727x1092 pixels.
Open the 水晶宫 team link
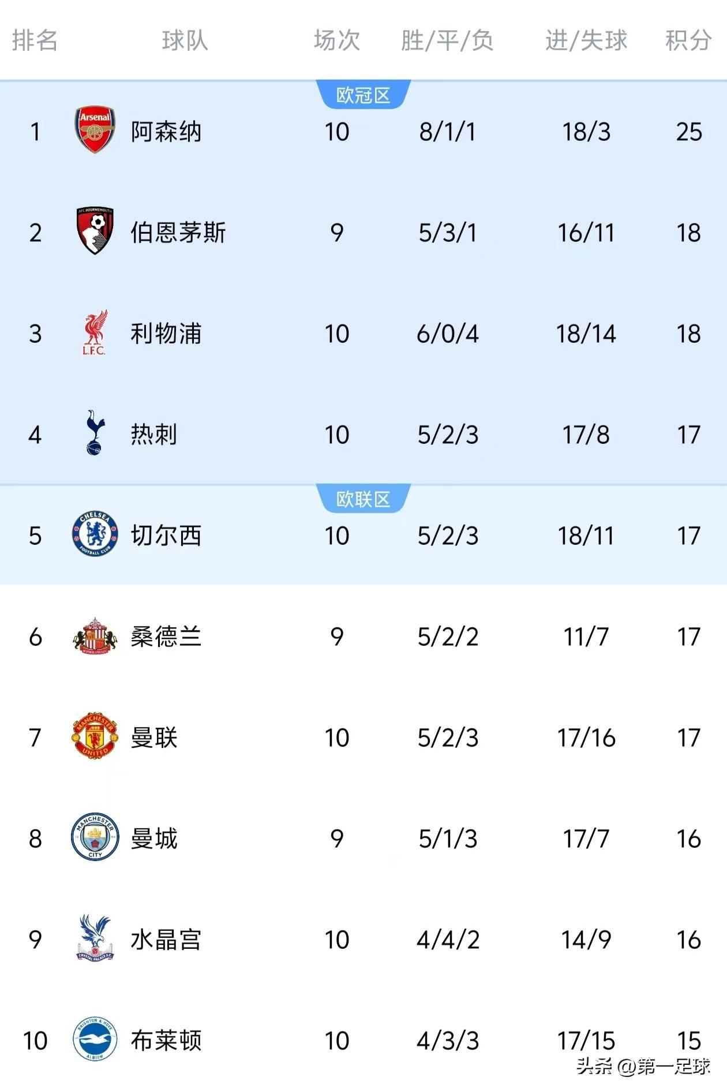166,940
